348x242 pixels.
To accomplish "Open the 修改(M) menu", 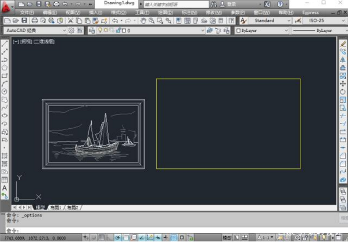I will (214, 13).
